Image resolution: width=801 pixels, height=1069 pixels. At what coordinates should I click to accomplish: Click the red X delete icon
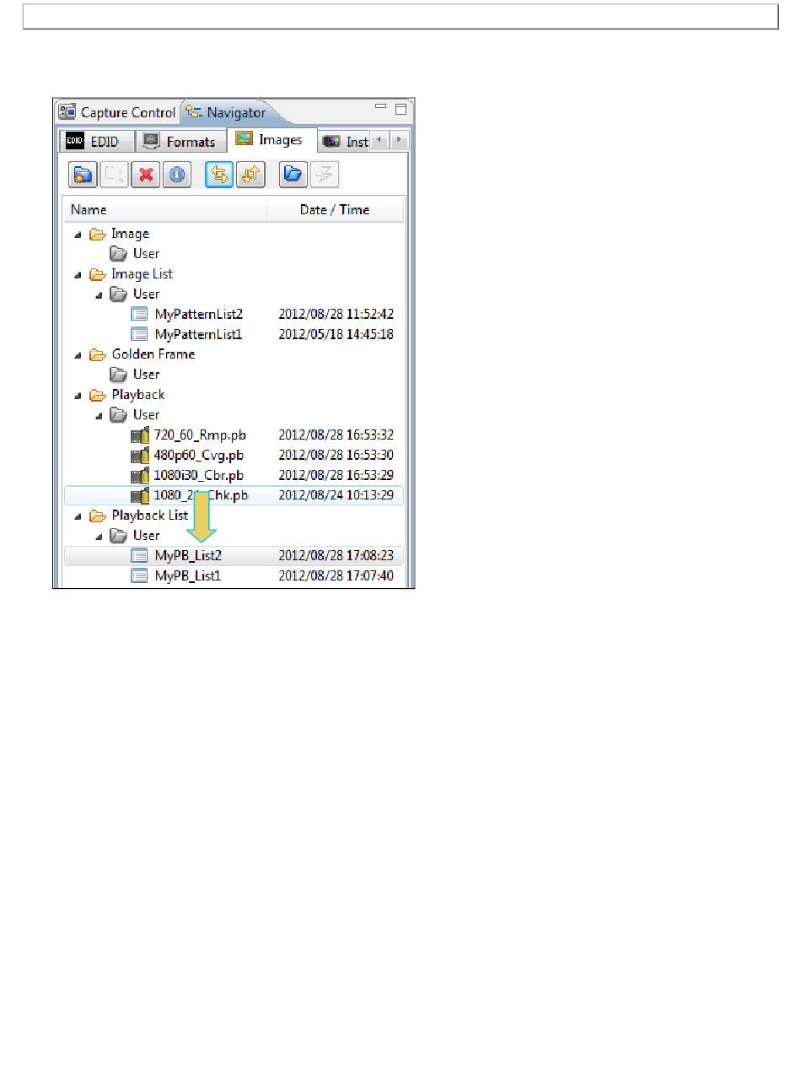point(146,175)
